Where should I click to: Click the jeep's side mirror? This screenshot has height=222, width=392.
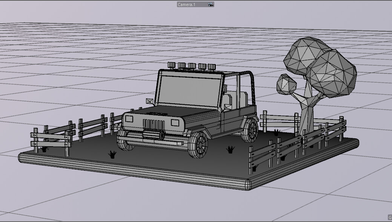point(149,101)
